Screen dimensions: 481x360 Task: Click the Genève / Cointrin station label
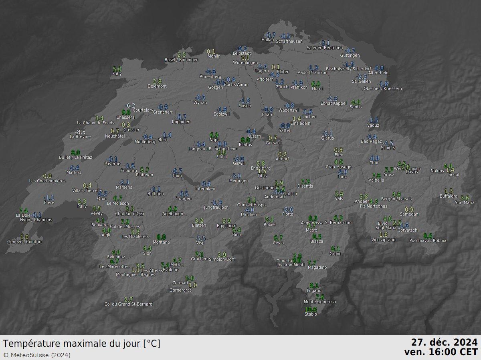click(24, 242)
